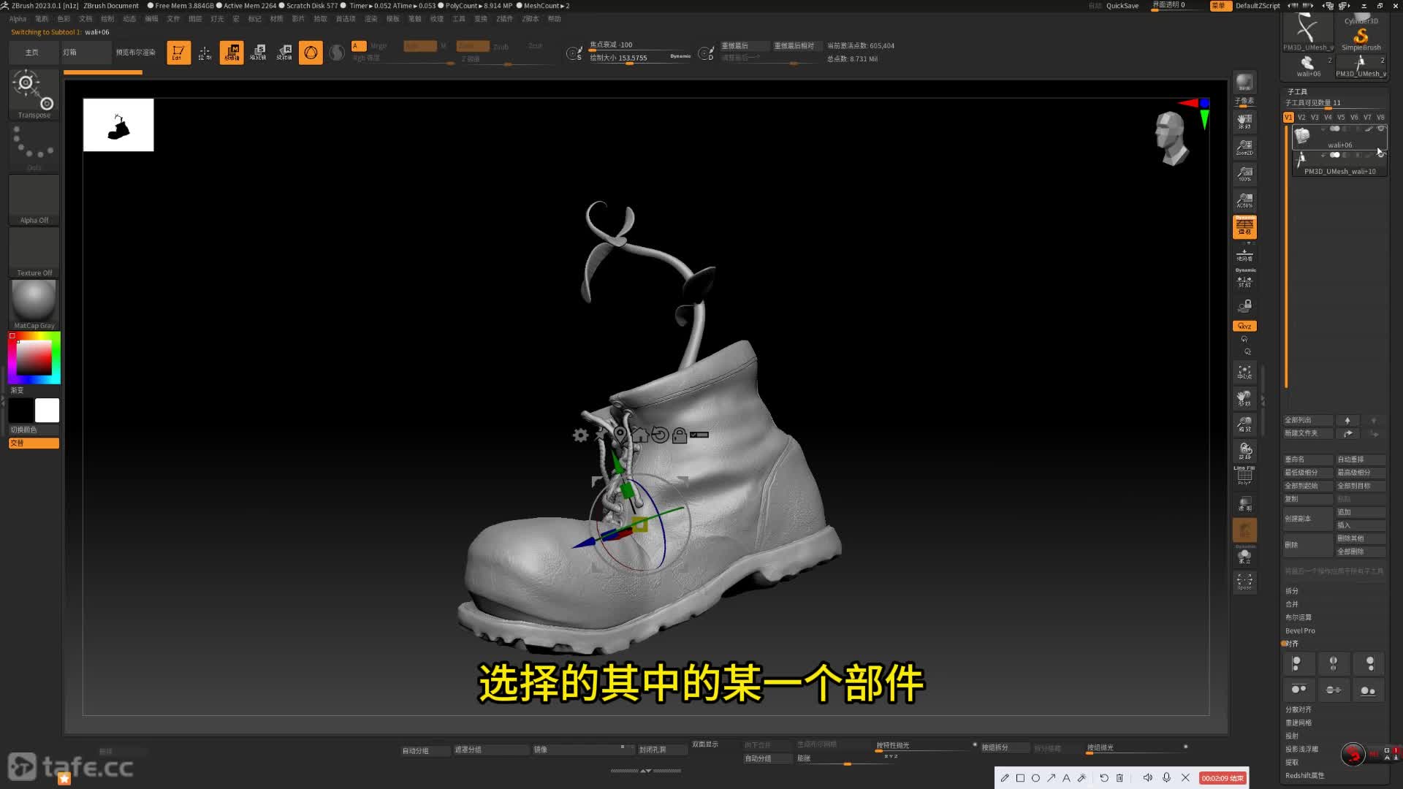Expand the 合并 merge section
This screenshot has width=1403, height=789.
tap(1292, 604)
